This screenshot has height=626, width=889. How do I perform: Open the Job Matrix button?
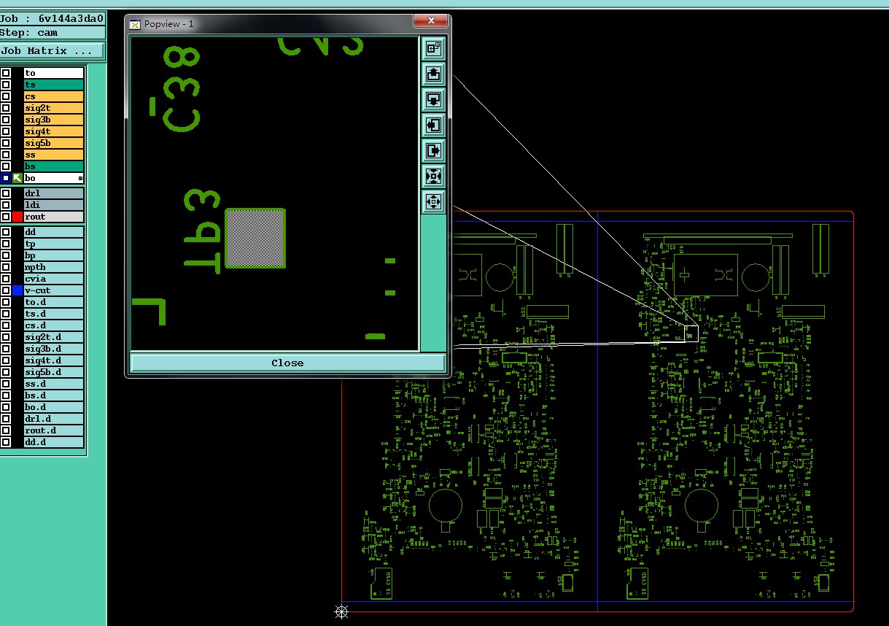point(52,51)
